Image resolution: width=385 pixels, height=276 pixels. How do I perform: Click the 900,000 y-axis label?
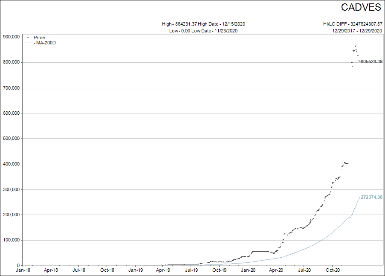11,37
